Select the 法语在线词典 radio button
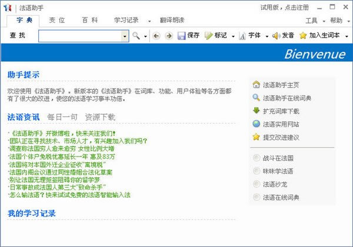Image resolution: width=353 pixels, height=247 pixels. (x=257, y=197)
